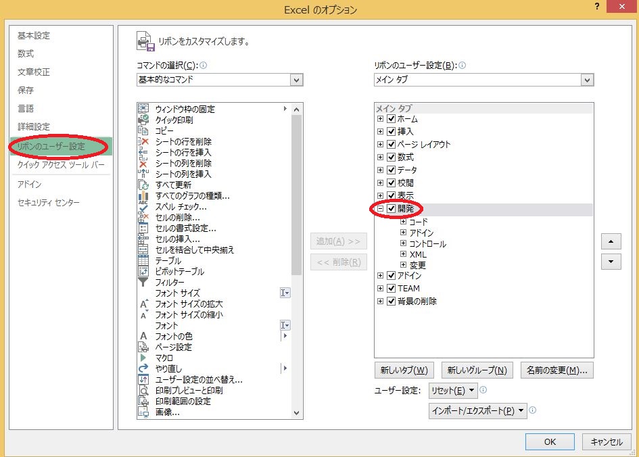Click the セルの書式設定 icon

[x=143, y=228]
